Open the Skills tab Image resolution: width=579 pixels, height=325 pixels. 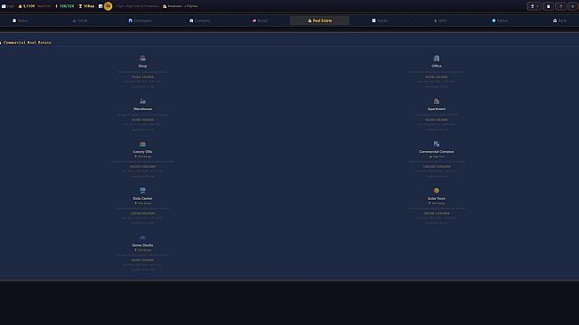click(x=440, y=20)
